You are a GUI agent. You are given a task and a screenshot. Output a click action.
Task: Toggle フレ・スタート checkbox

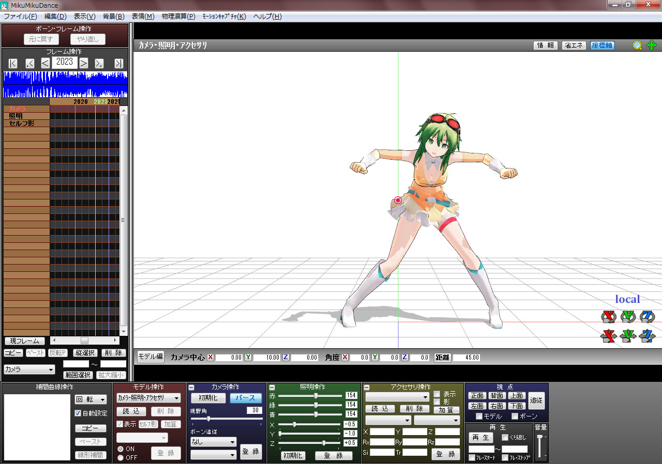point(472,458)
